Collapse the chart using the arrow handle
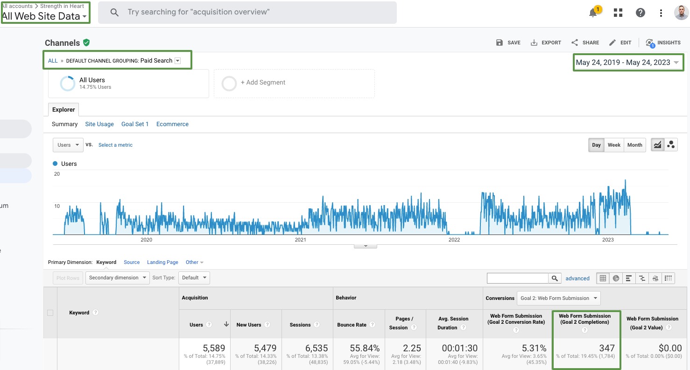 (x=366, y=246)
